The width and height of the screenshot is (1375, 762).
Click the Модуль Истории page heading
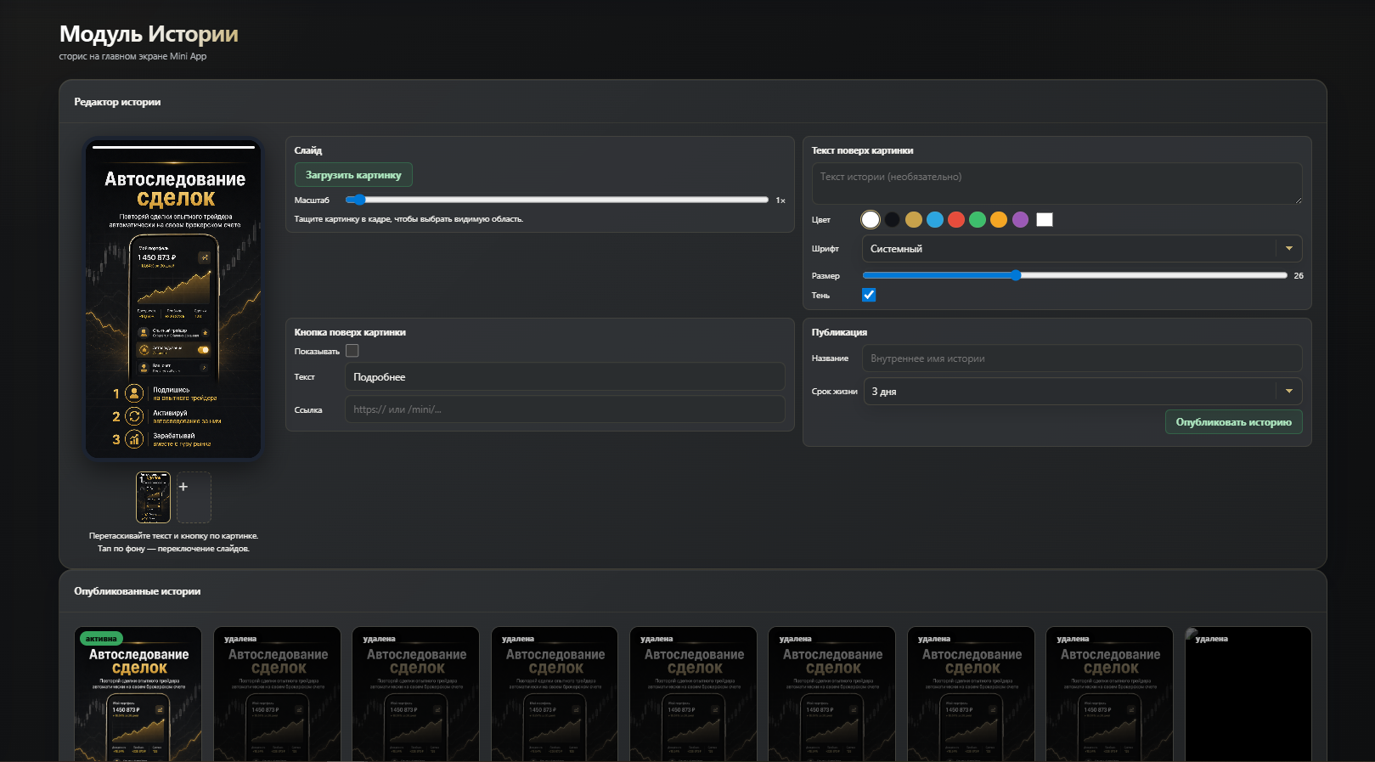point(149,34)
